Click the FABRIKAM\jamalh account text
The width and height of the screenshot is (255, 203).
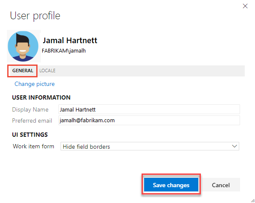pos(64,51)
